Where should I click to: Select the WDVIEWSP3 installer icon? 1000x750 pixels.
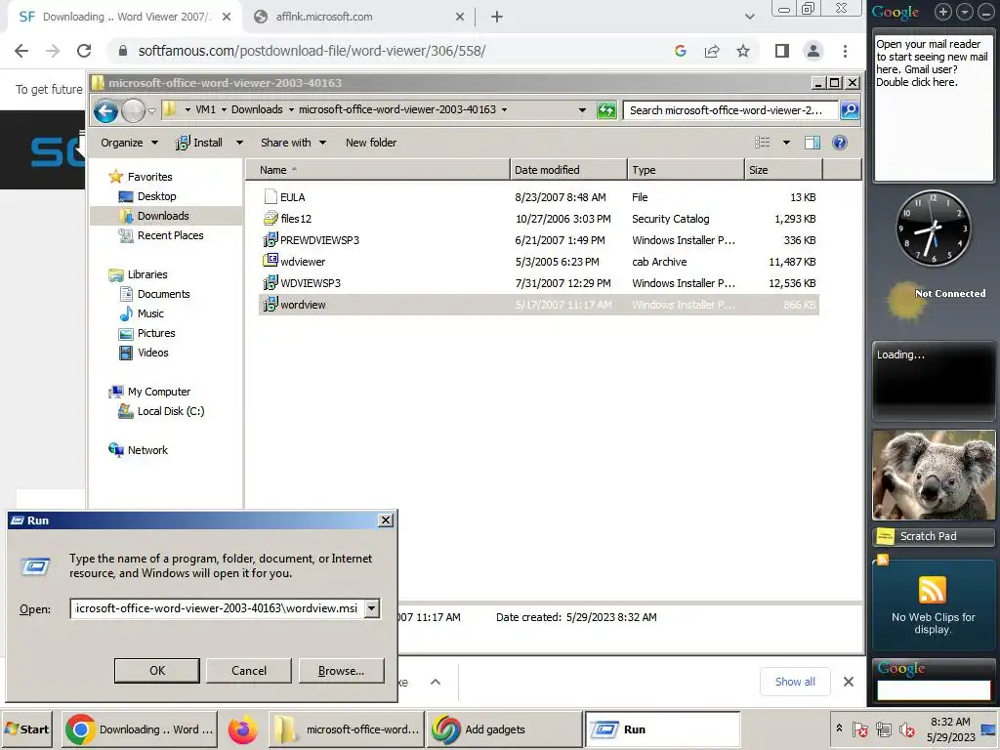tap(271, 282)
